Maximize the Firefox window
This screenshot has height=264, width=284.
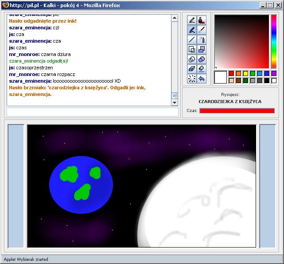tap(270, 5)
